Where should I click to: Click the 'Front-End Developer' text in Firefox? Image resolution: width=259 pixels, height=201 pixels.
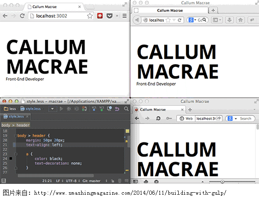156,84
